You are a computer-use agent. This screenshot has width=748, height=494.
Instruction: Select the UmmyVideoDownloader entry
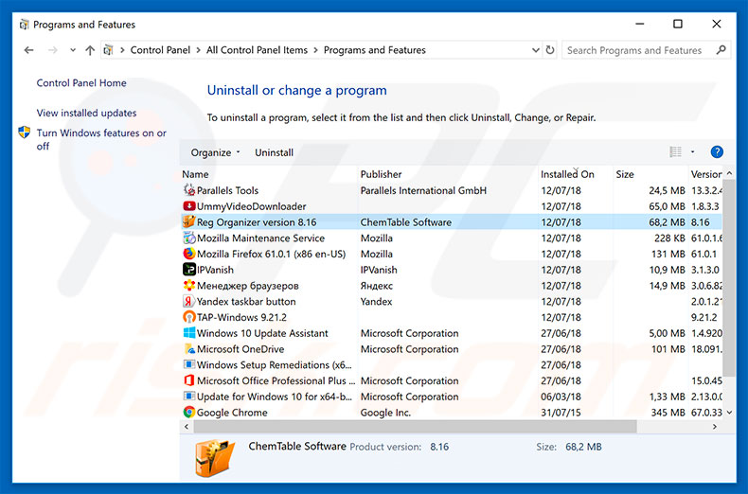(x=252, y=206)
